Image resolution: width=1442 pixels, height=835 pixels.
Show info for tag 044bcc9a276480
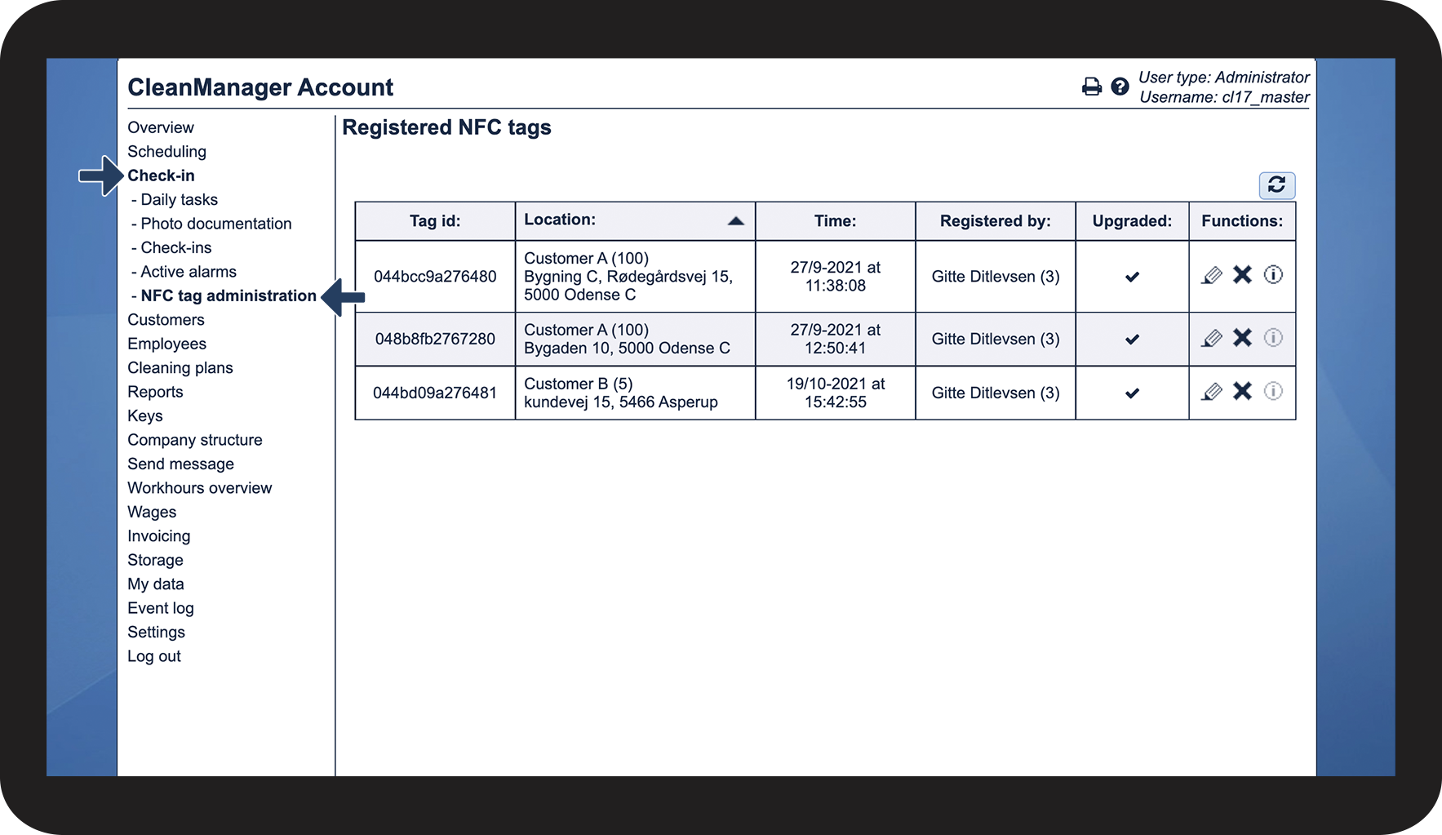(x=1273, y=275)
